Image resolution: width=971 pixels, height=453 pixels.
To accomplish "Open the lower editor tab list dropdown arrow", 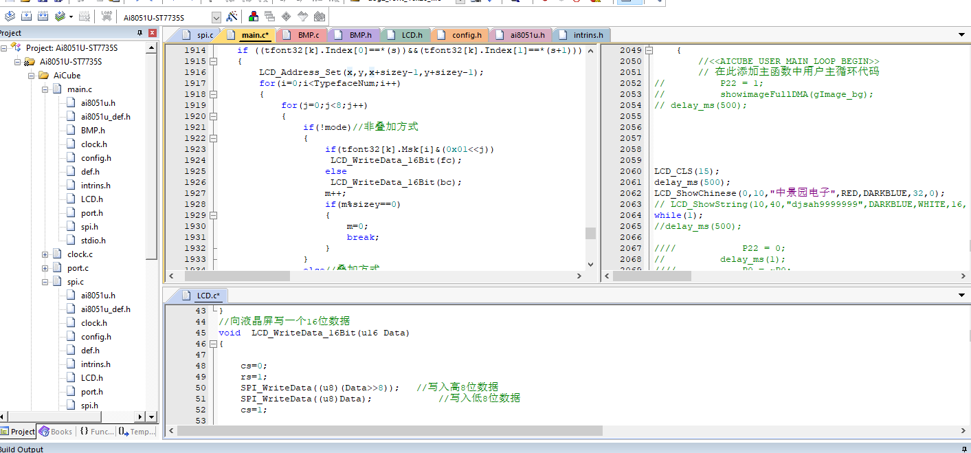I will [x=961, y=296].
